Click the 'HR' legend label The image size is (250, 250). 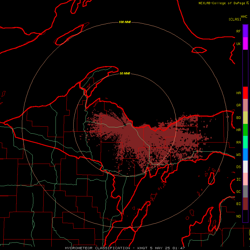tap(239, 130)
